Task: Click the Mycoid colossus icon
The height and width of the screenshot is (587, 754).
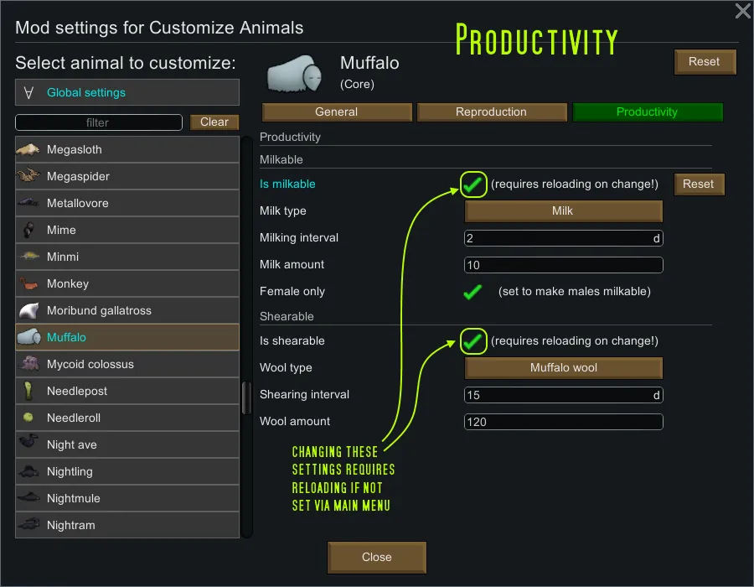Action: [28, 364]
